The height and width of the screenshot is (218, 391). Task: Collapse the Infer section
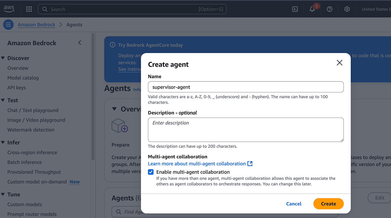click(x=3, y=142)
